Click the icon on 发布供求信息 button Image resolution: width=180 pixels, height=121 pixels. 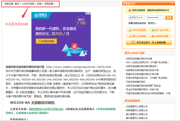click(x=130, y=30)
